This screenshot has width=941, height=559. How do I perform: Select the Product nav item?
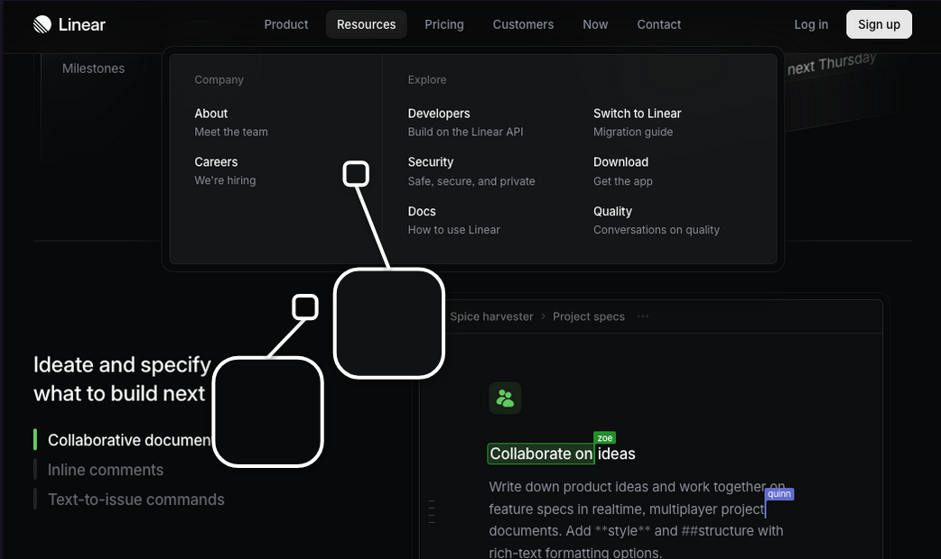coord(285,24)
